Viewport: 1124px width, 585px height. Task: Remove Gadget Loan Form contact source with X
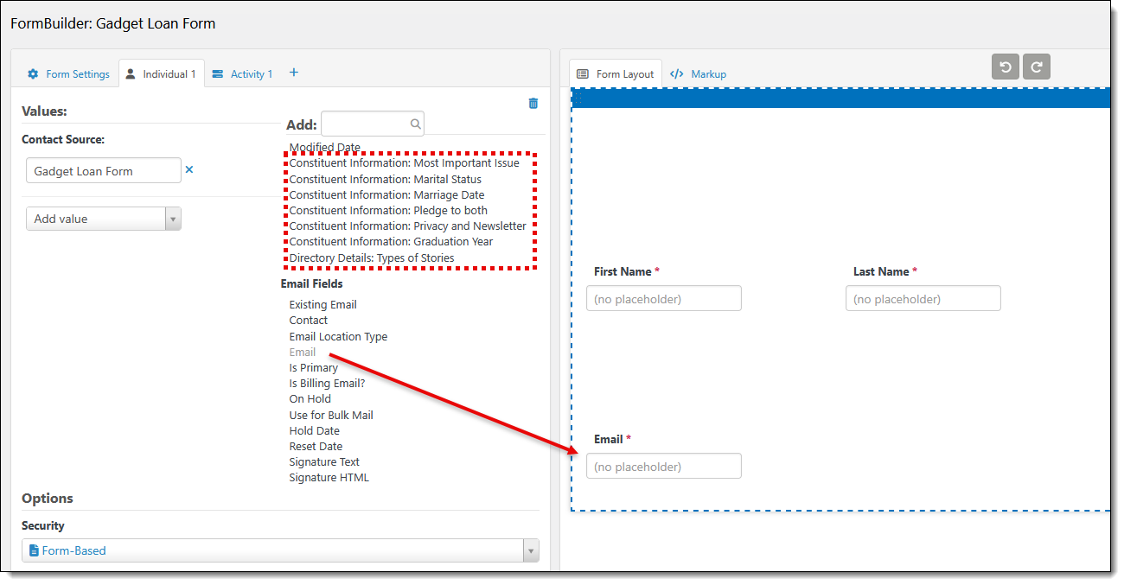click(189, 170)
